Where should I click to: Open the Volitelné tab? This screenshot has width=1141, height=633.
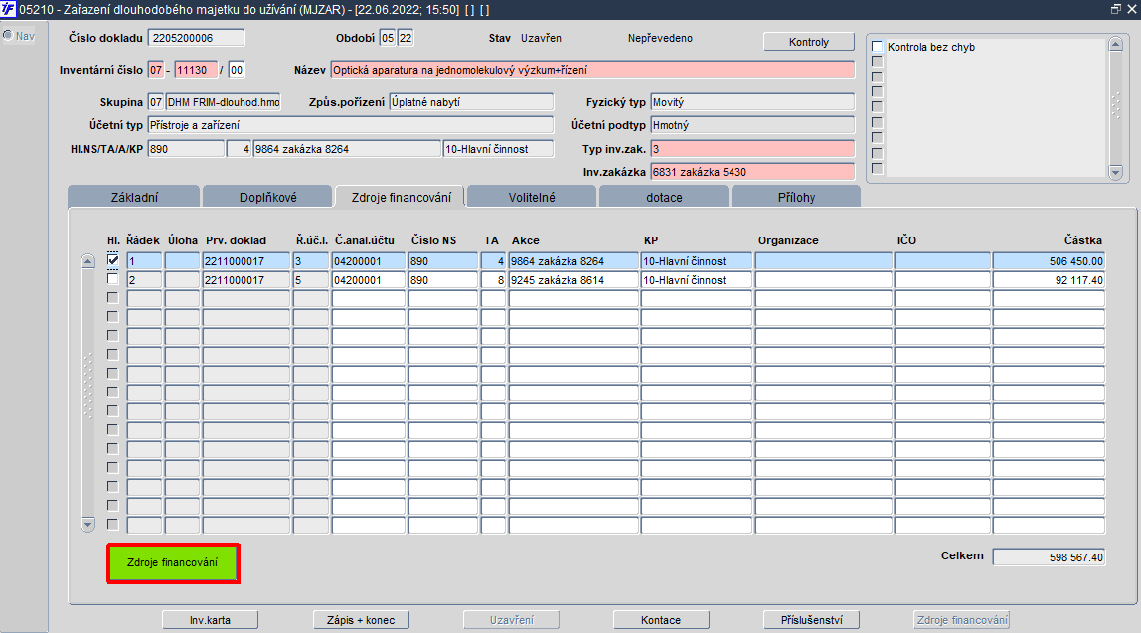(x=532, y=197)
